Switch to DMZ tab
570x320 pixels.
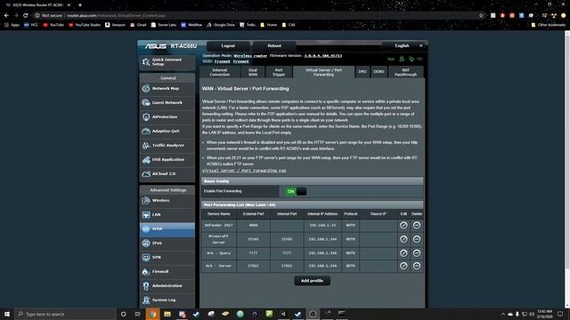(x=362, y=72)
